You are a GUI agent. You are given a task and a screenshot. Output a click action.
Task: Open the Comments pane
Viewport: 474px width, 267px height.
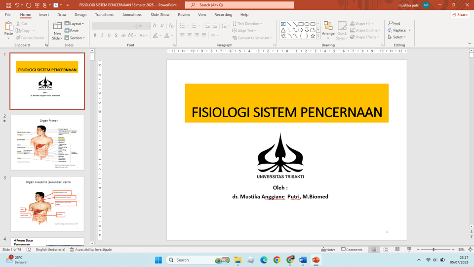[352, 249]
